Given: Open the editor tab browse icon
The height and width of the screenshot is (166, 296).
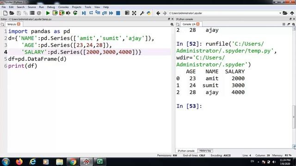Looking at the screenshot, I should pyautogui.click(x=2, y=24).
